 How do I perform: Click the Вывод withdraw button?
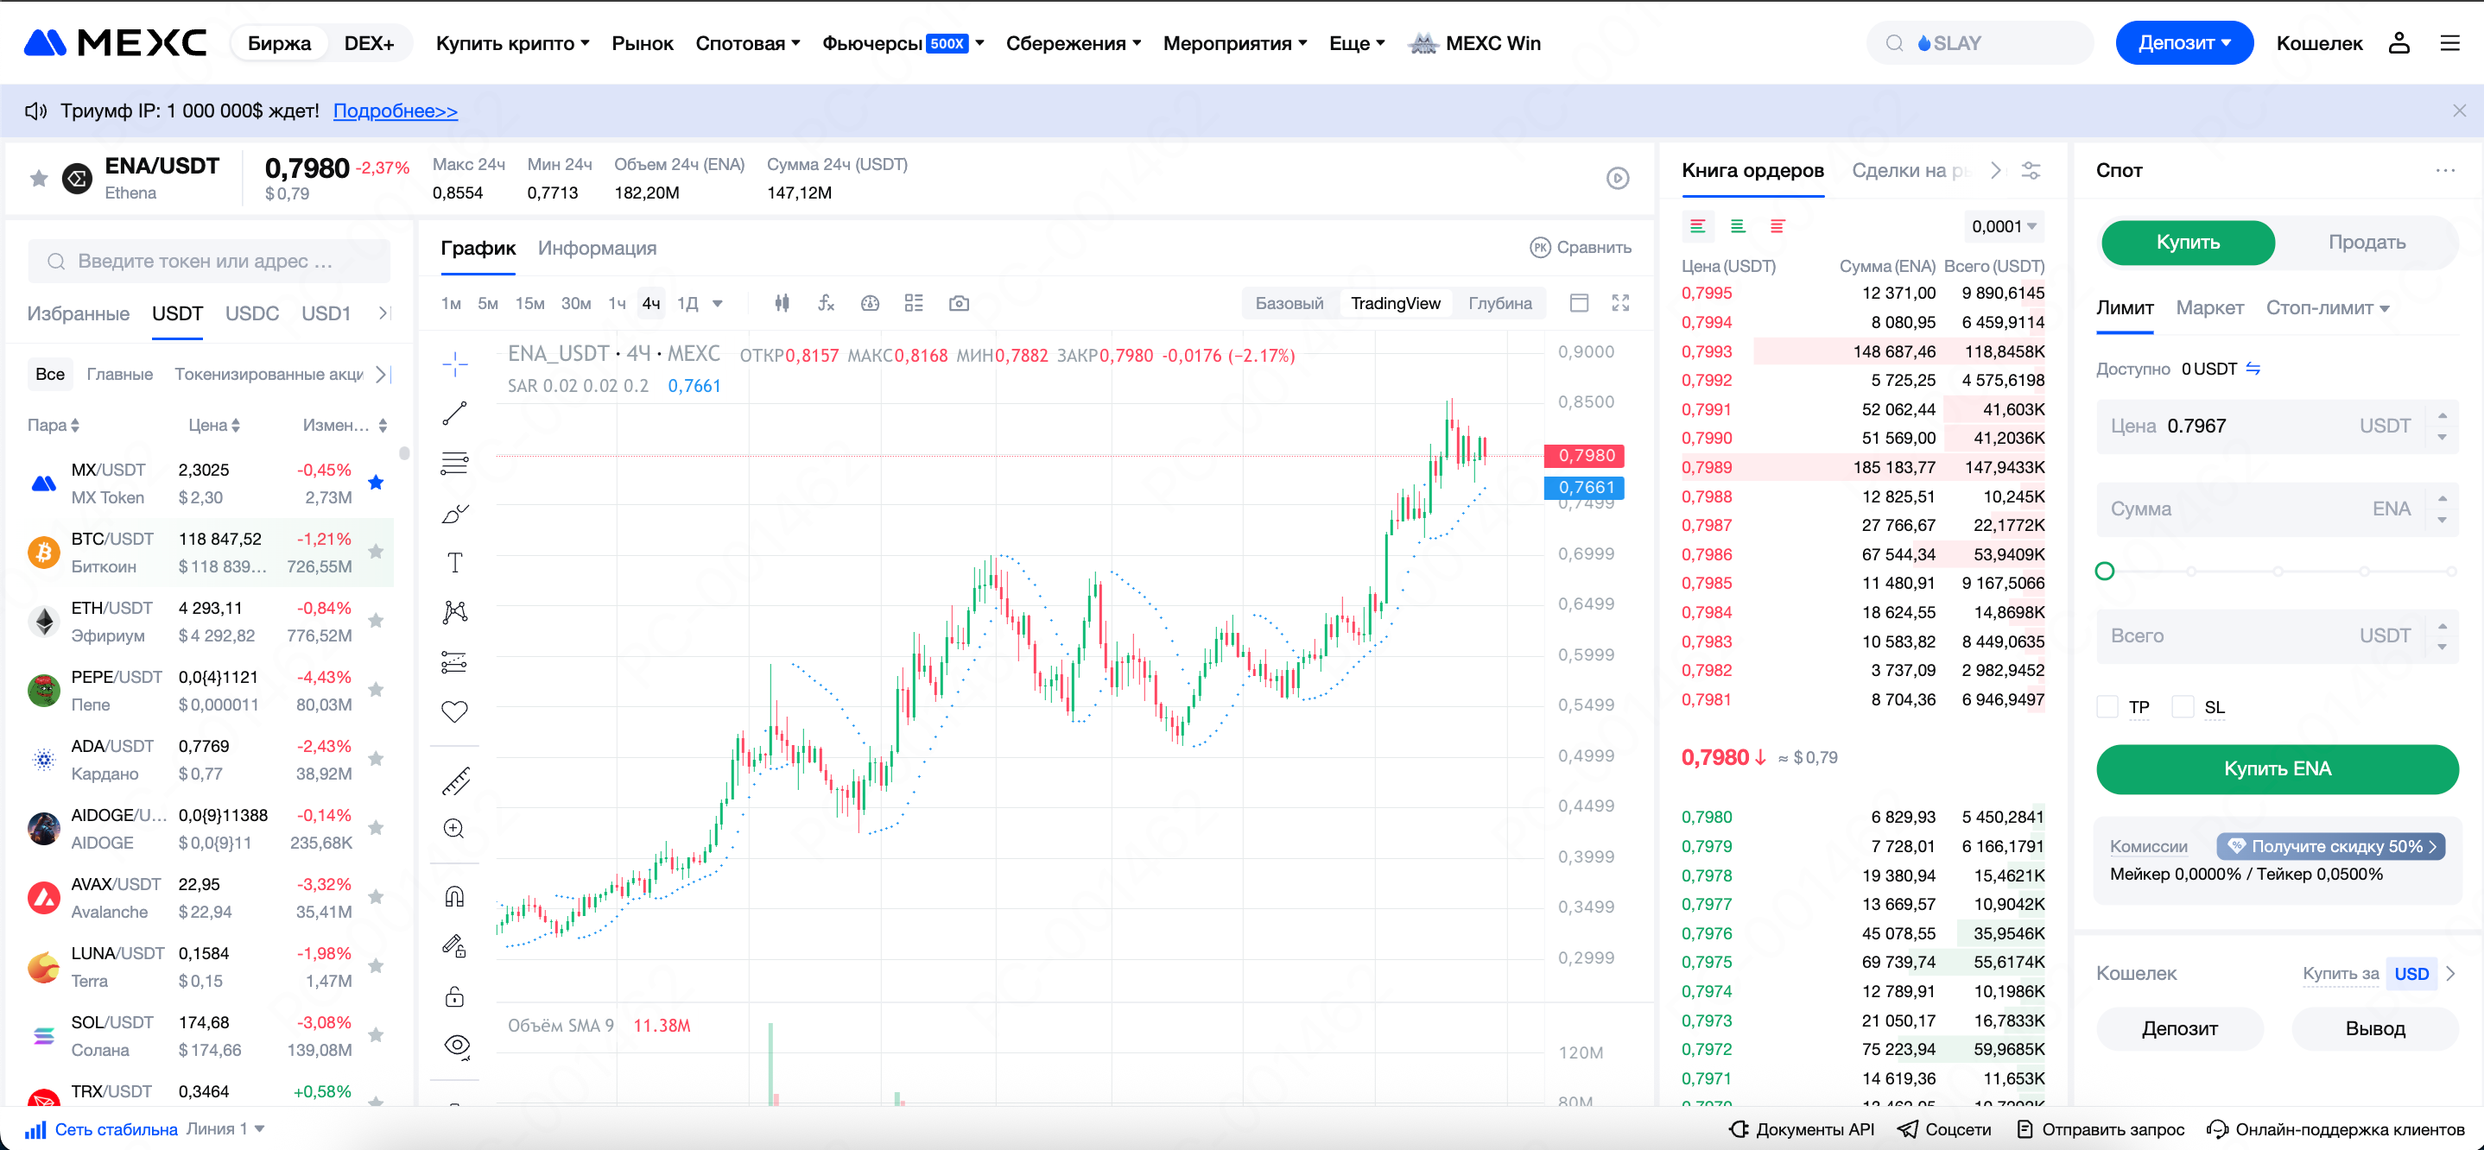tap(2374, 1028)
